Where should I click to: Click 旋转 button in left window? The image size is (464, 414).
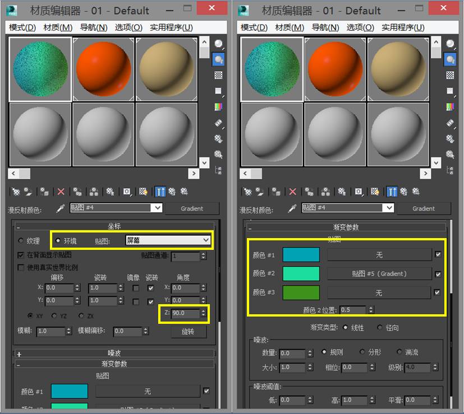coord(188,332)
